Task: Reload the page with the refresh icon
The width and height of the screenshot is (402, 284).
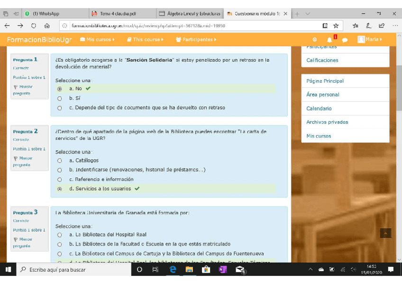Action: [x=34, y=26]
